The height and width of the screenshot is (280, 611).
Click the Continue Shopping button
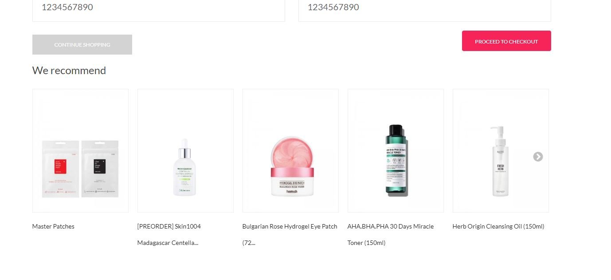click(x=82, y=44)
